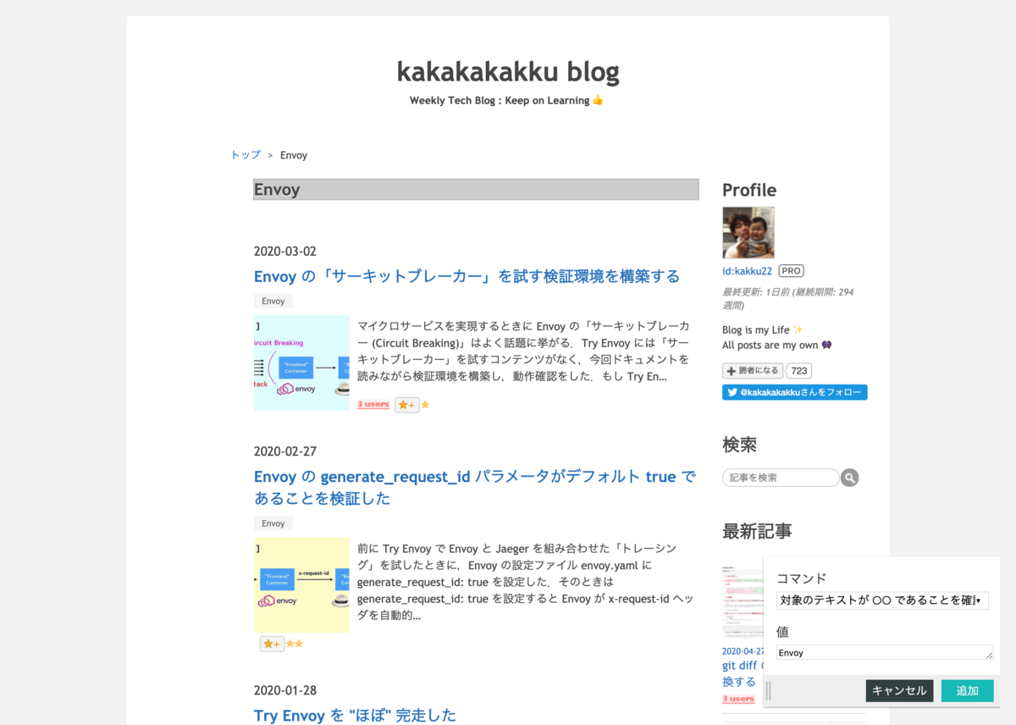The height and width of the screenshot is (725, 1016).
Task: Open the Circuit Breaking article thumbnail
Action: coord(301,362)
